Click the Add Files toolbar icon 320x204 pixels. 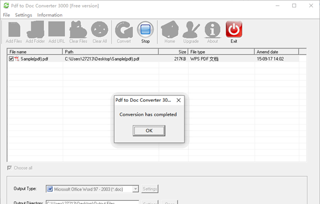pyautogui.click(x=14, y=30)
